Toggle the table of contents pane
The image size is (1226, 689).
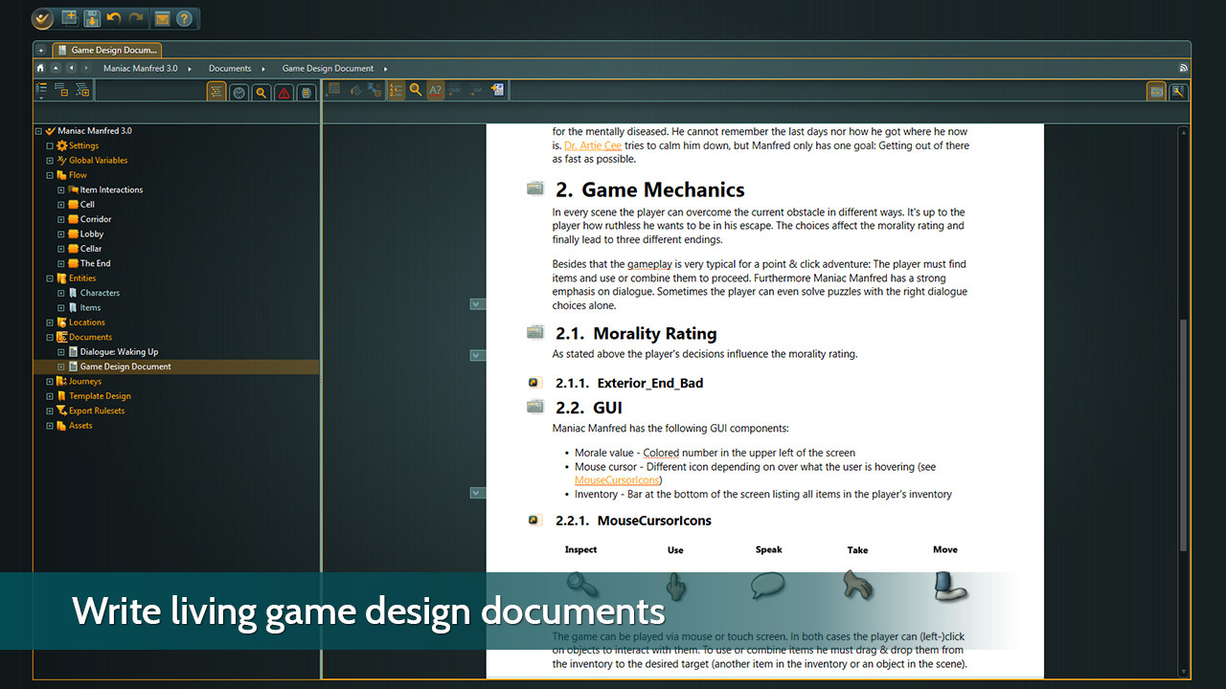coord(397,90)
